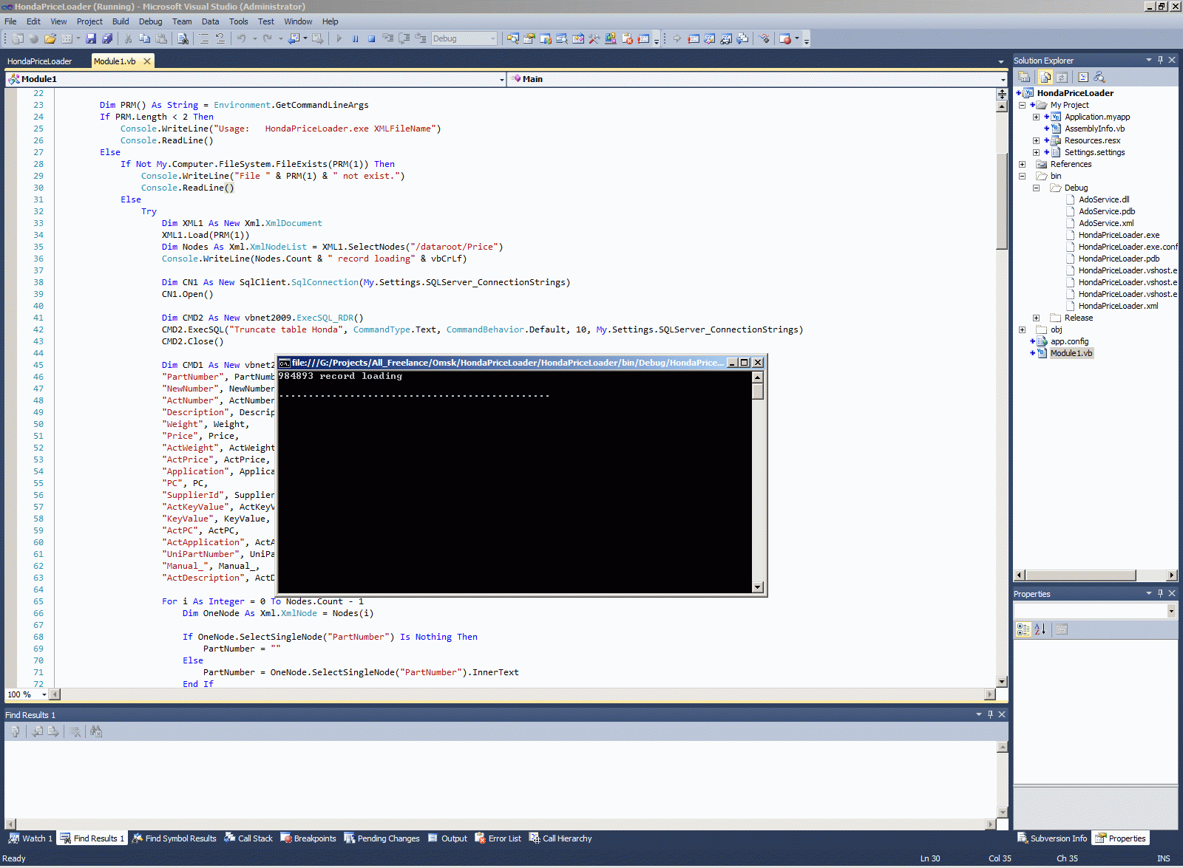The height and width of the screenshot is (868, 1183).
Task: Switch to the Call Stack tab
Action: tap(248, 838)
